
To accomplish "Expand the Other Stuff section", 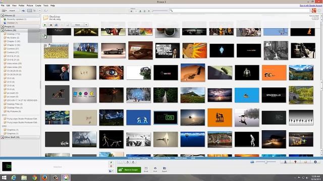I will point(3,137).
